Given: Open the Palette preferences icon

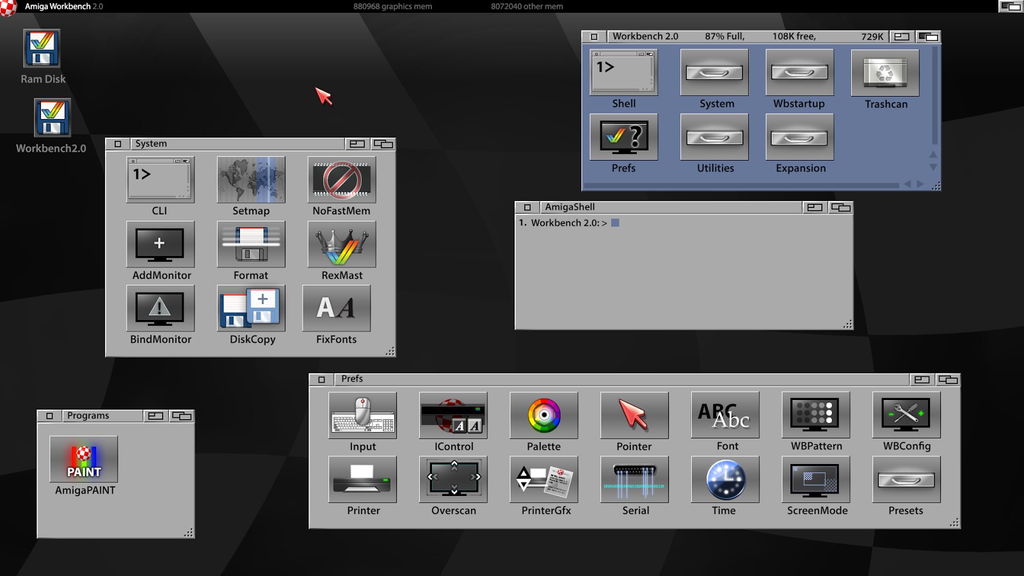Looking at the screenshot, I should click(543, 415).
